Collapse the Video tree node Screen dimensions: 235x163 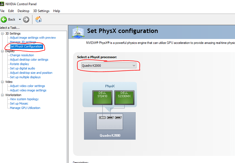click(x=2, y=82)
